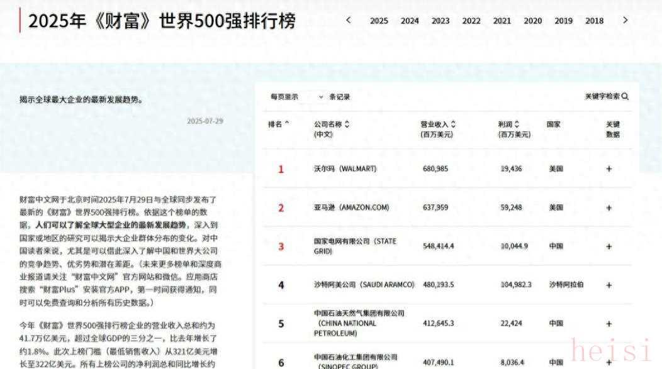This screenshot has height=369, width=662.
Task: Sort by revenue column arrows
Action: [453, 124]
